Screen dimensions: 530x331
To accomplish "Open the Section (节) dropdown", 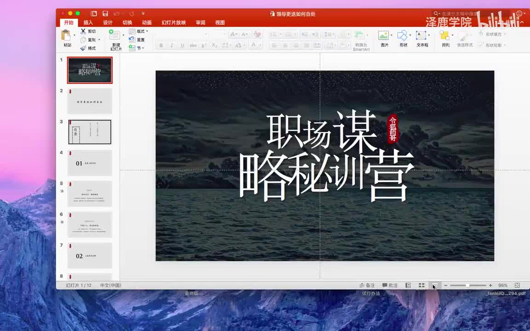I will [137, 48].
